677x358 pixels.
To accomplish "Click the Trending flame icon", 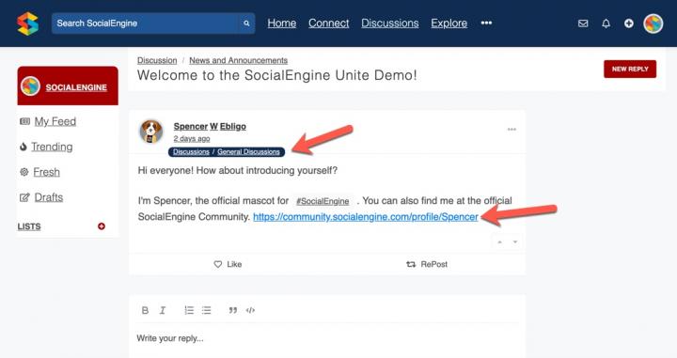I will (24, 147).
